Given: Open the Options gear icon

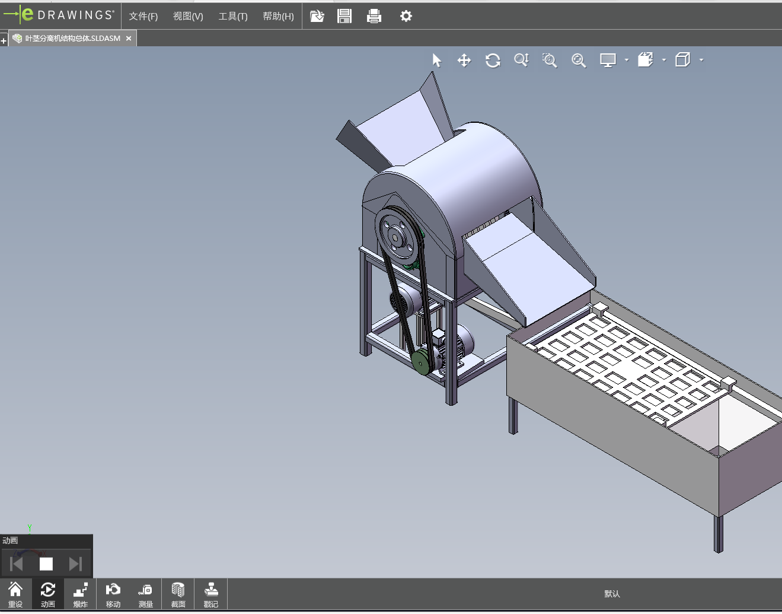Looking at the screenshot, I should 406,16.
